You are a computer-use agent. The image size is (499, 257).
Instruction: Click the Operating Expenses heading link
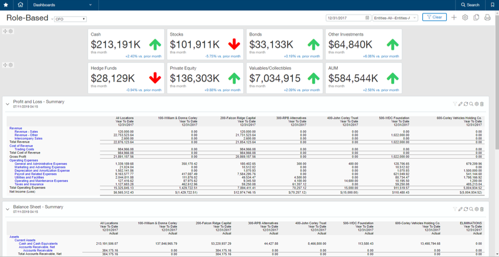24,160
